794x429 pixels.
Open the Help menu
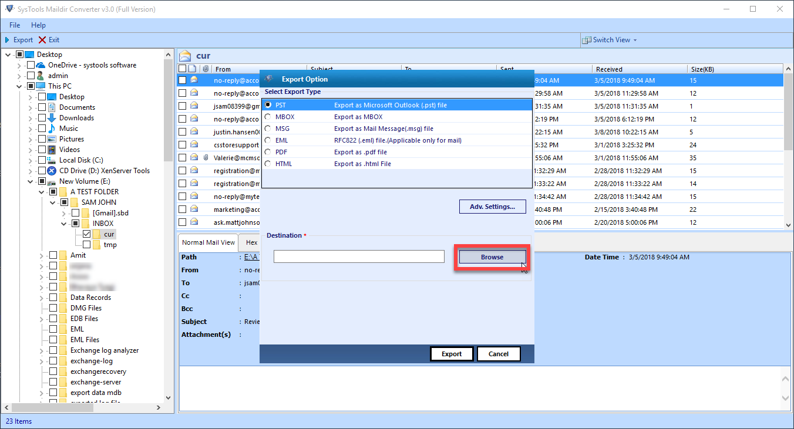coord(38,25)
